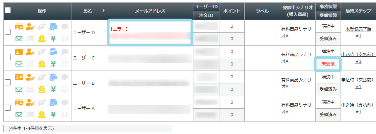Open the orange ID card icon for ユーザー D

tap(19, 26)
